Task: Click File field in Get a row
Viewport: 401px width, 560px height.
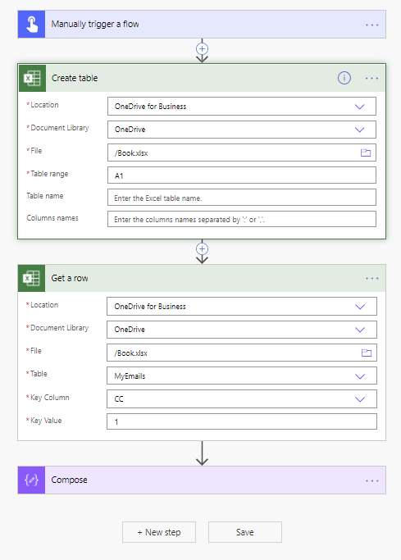Action: (x=242, y=353)
